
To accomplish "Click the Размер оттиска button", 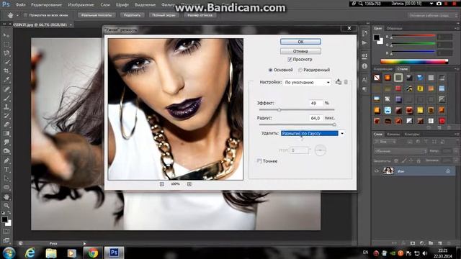I will point(200,15).
